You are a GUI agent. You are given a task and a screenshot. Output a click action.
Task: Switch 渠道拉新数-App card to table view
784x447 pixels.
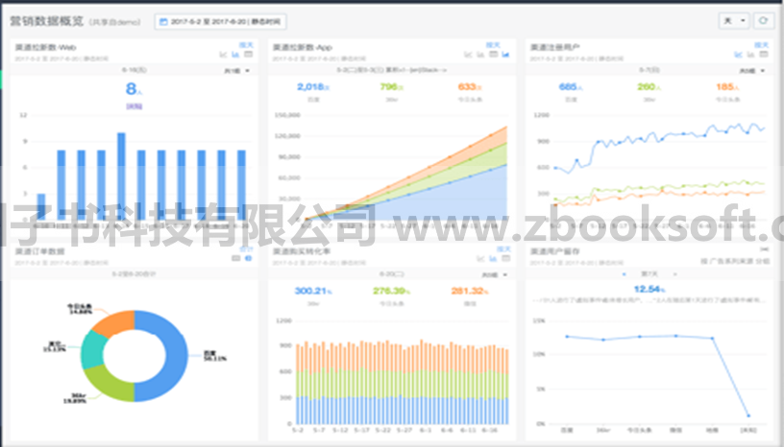(x=493, y=55)
